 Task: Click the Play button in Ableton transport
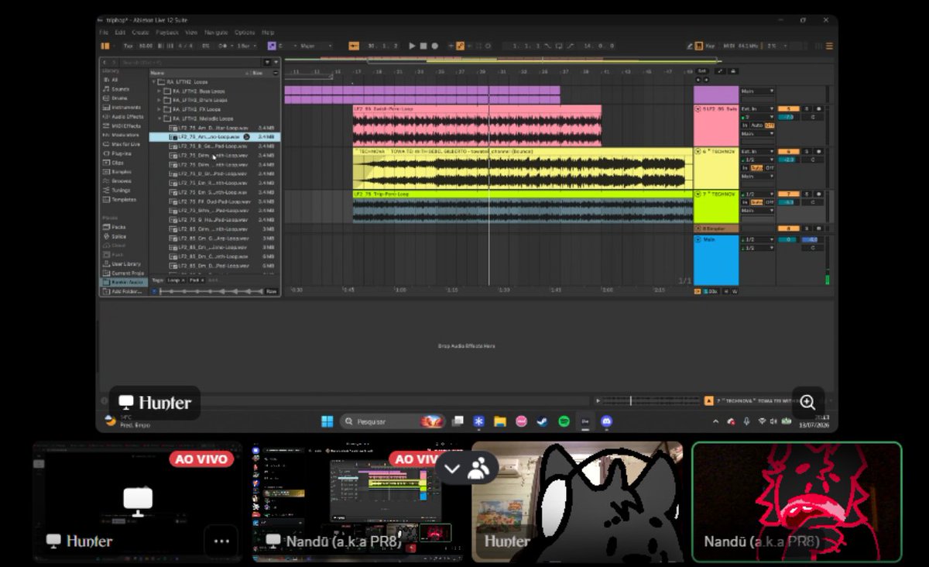point(412,46)
